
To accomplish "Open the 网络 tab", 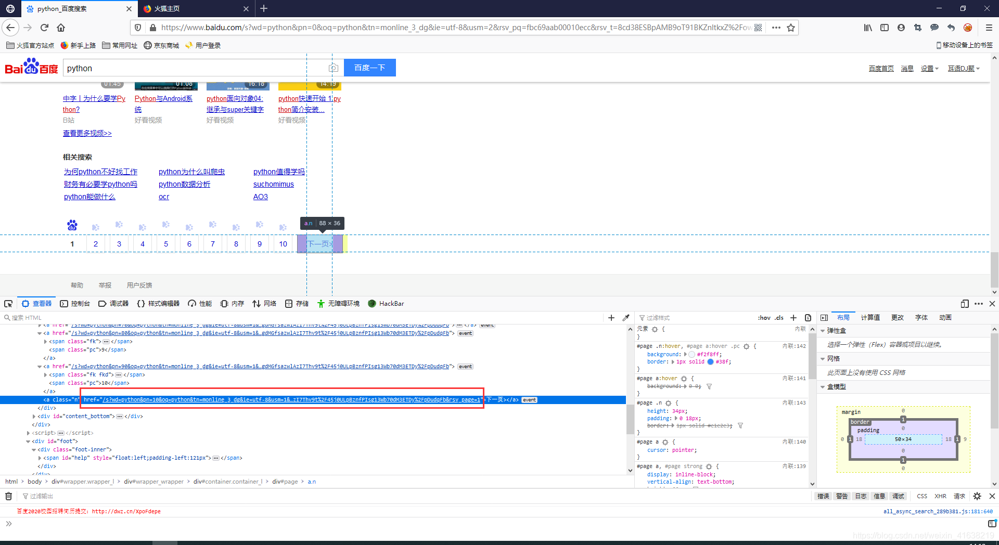I will point(264,304).
